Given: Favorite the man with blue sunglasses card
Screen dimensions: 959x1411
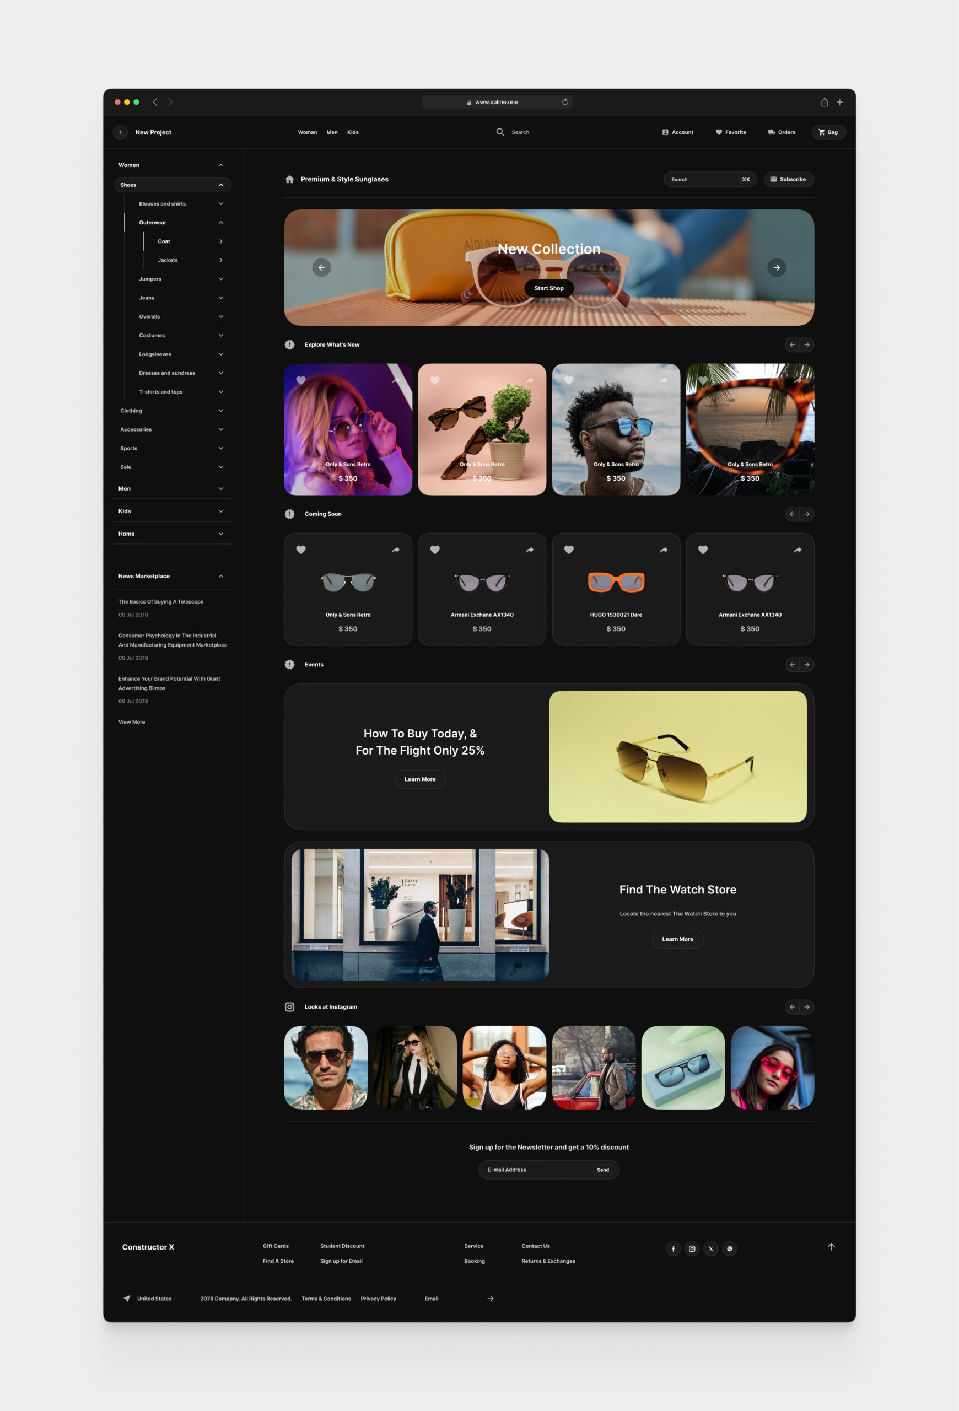Looking at the screenshot, I should (x=569, y=381).
